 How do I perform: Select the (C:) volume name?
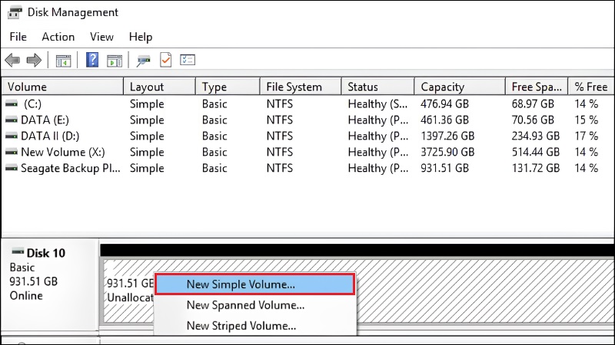32,104
